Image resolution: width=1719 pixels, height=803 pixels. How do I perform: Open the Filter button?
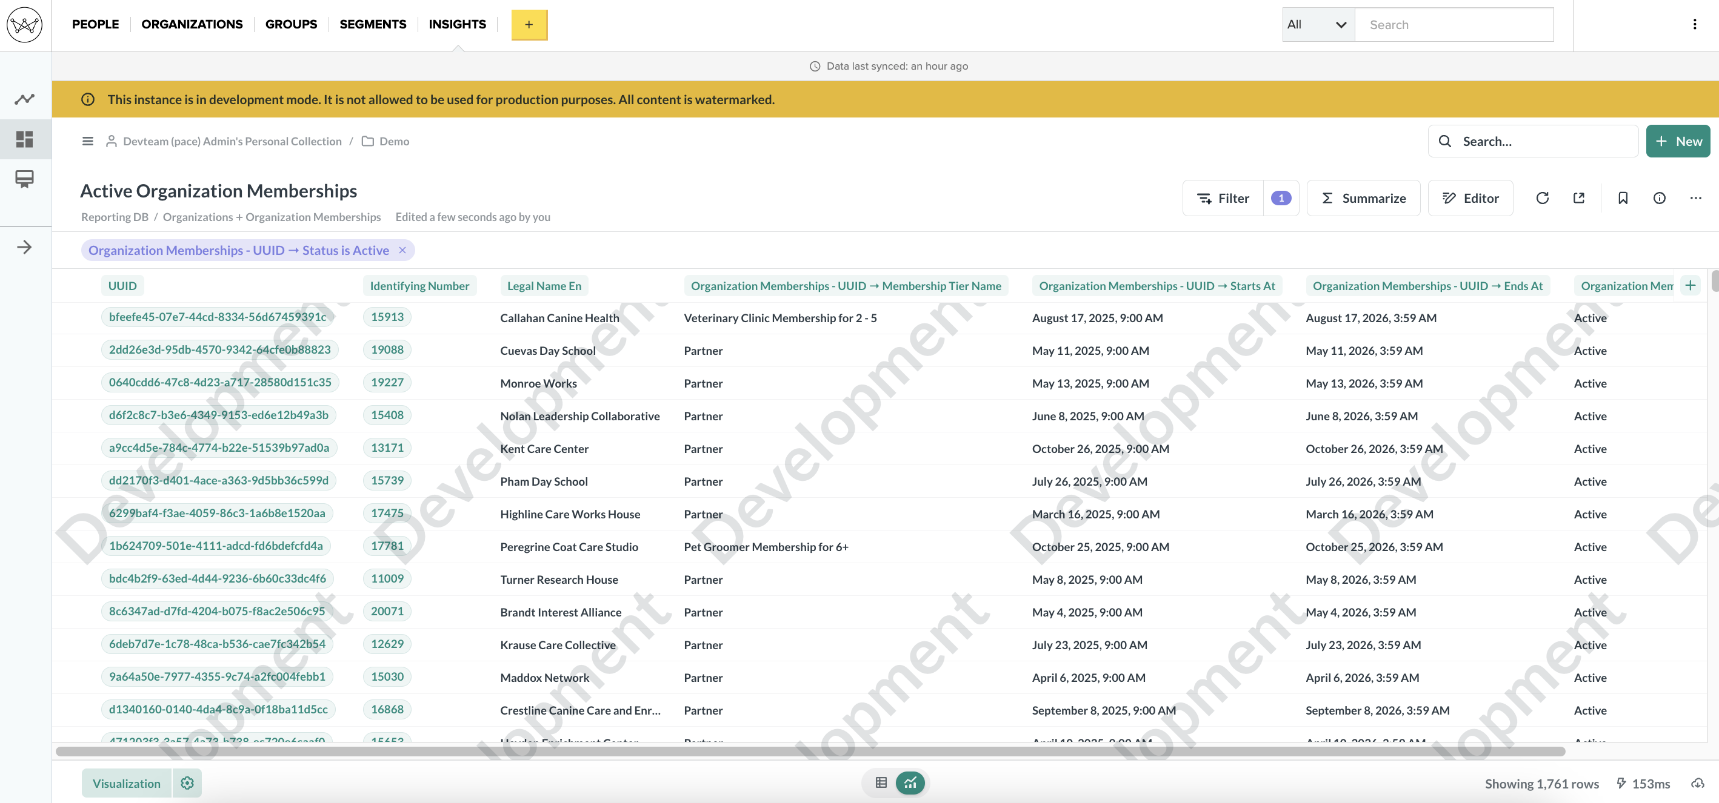1223,198
